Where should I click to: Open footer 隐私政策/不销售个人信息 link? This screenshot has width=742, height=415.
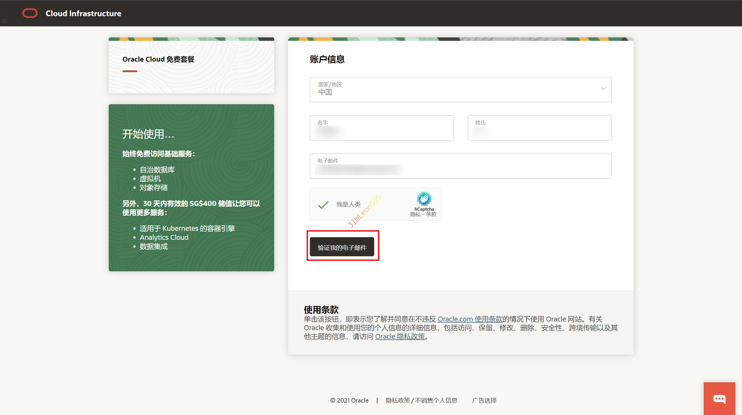pyautogui.click(x=421, y=400)
